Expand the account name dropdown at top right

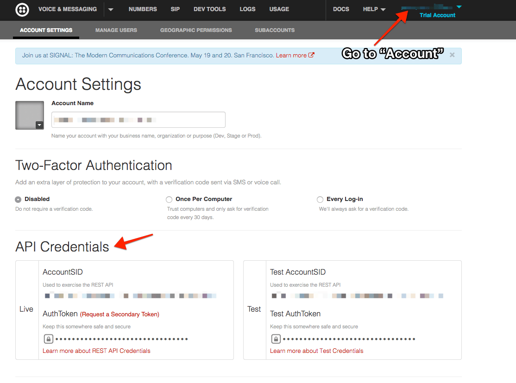pos(459,7)
